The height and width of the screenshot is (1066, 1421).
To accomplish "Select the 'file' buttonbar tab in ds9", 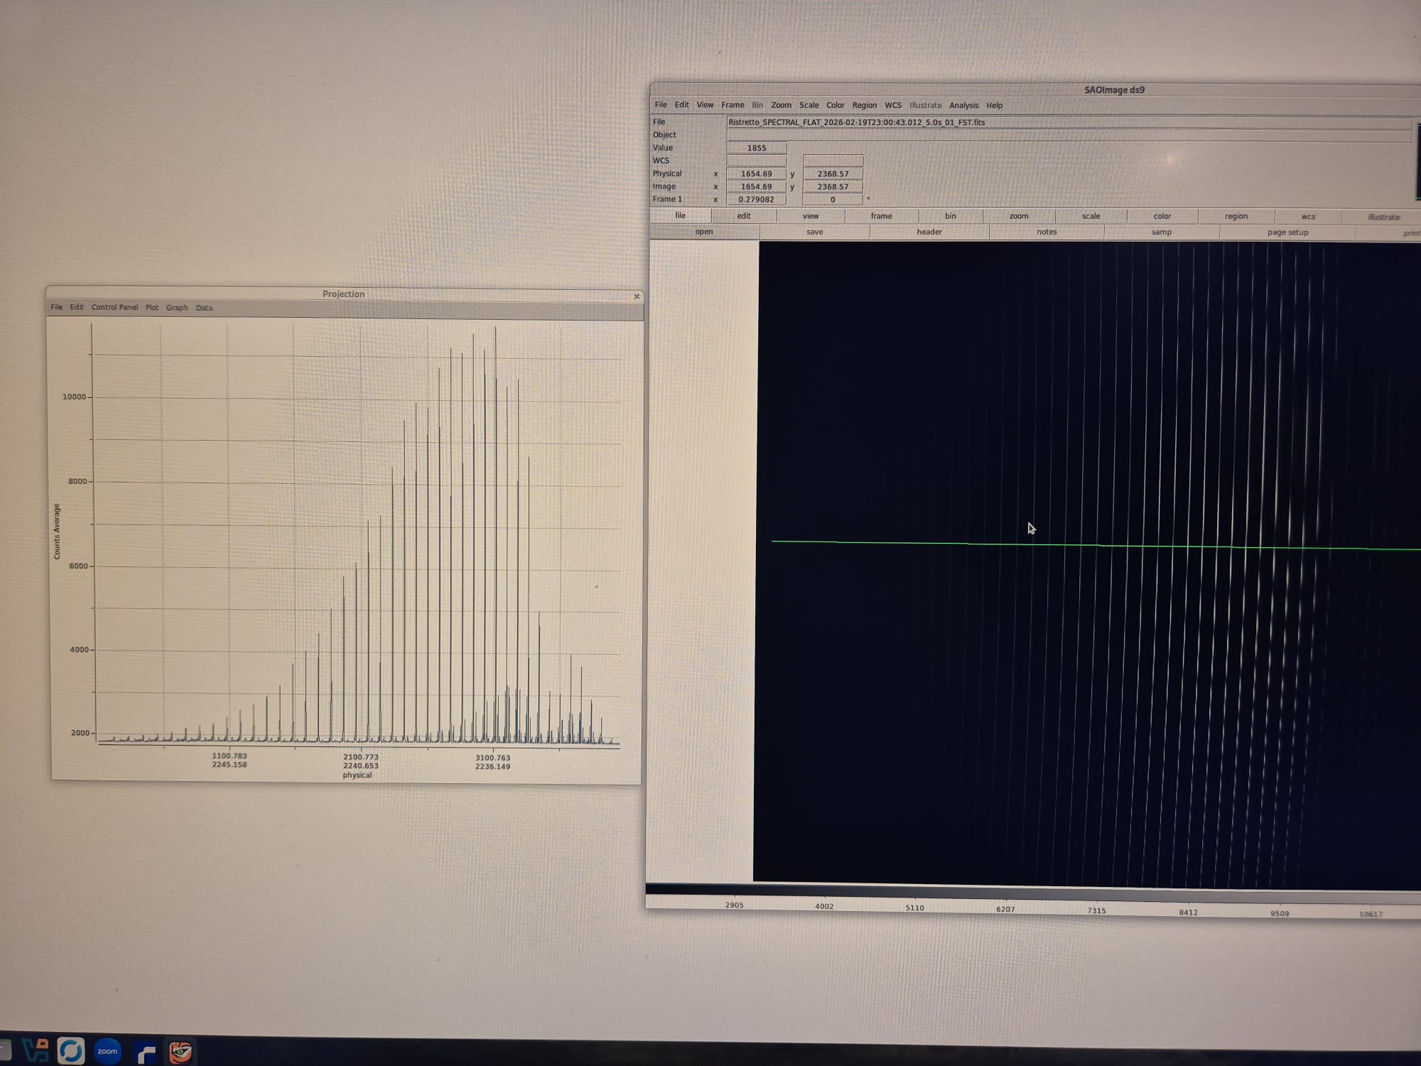I will [680, 215].
